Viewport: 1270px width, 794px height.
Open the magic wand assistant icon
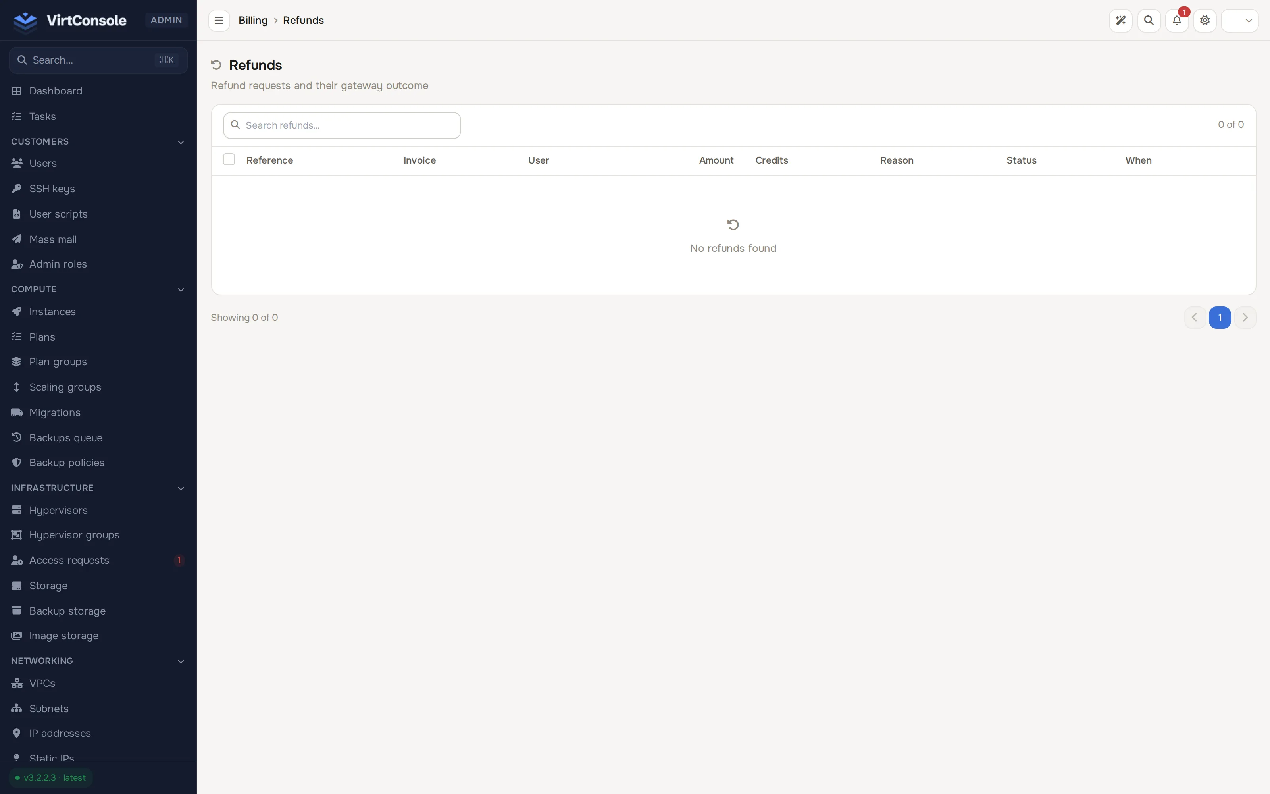1120,21
